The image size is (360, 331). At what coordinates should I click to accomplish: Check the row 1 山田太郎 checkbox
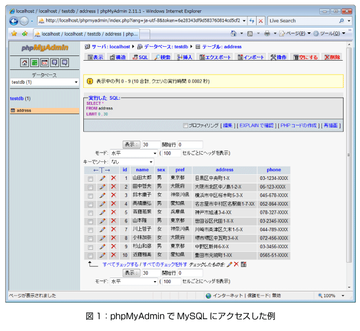[x=91, y=179]
